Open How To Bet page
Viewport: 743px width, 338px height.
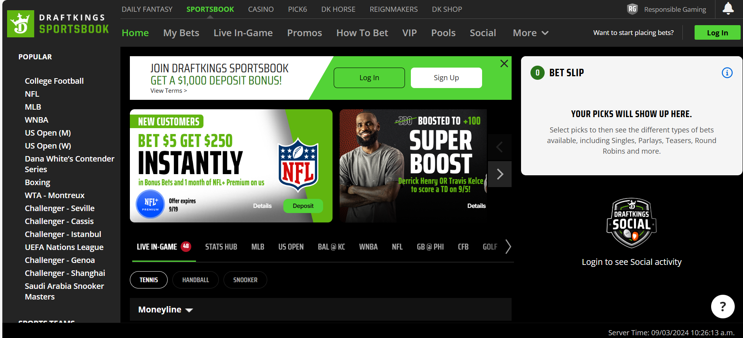(x=362, y=33)
